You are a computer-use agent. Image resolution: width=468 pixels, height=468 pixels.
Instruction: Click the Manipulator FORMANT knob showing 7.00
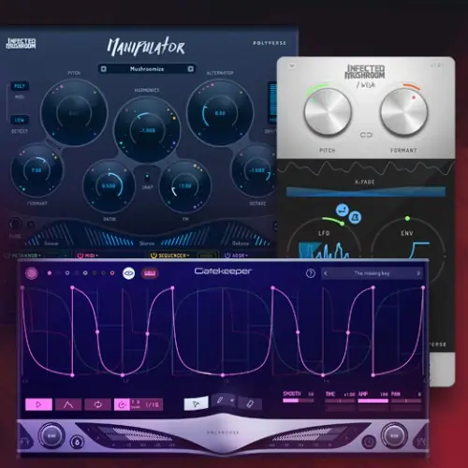(37, 170)
